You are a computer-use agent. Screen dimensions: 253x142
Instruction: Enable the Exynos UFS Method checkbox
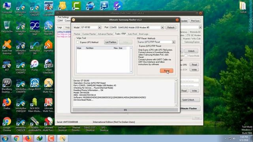pyautogui.click(x=78, y=42)
